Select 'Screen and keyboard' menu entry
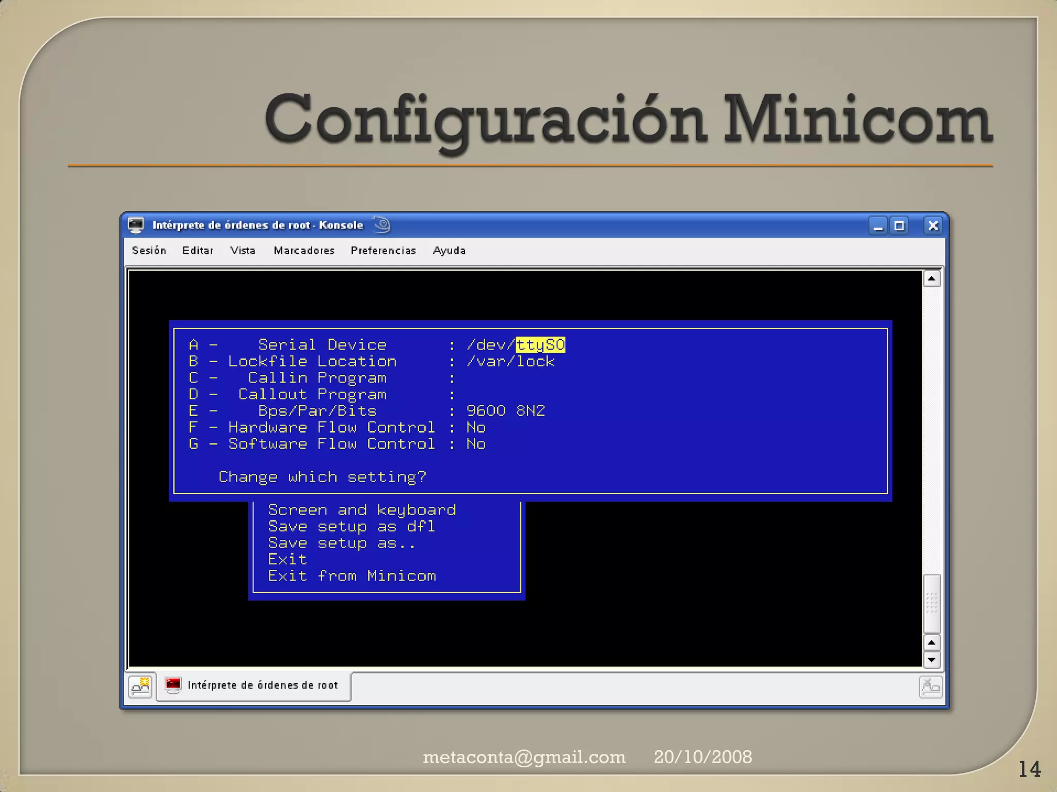The height and width of the screenshot is (792, 1057). pos(362,510)
